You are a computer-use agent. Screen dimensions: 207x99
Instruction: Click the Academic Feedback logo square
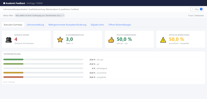[4, 3]
